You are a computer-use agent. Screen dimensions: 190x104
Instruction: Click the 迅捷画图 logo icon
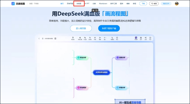pos(13,4)
